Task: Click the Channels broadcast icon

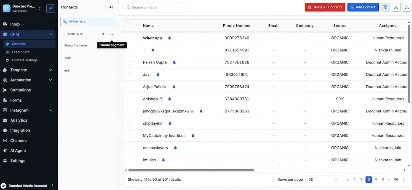Action: pos(5,141)
